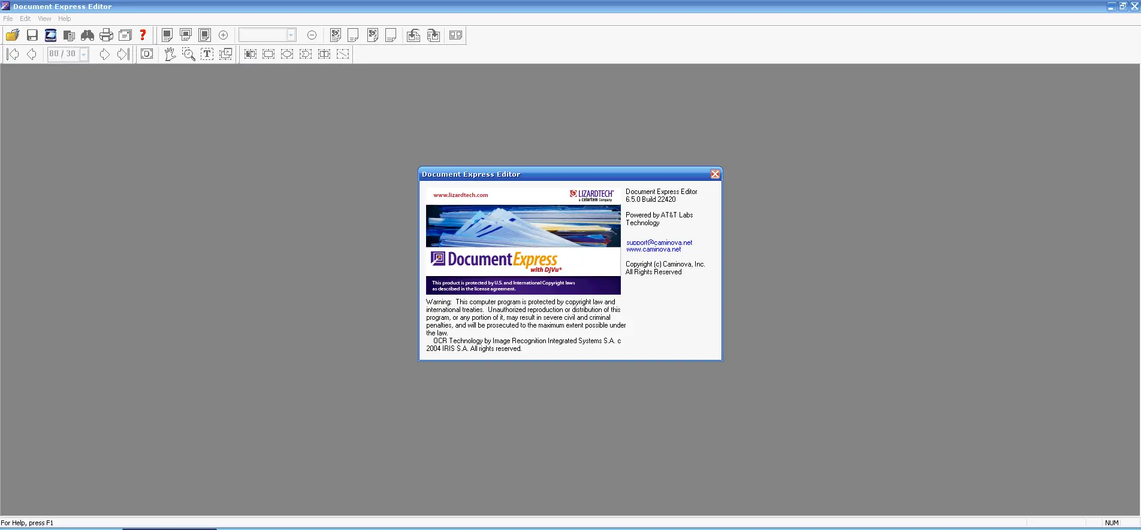
Task: Toggle the page thumbnails layout icon
Action: tap(455, 35)
